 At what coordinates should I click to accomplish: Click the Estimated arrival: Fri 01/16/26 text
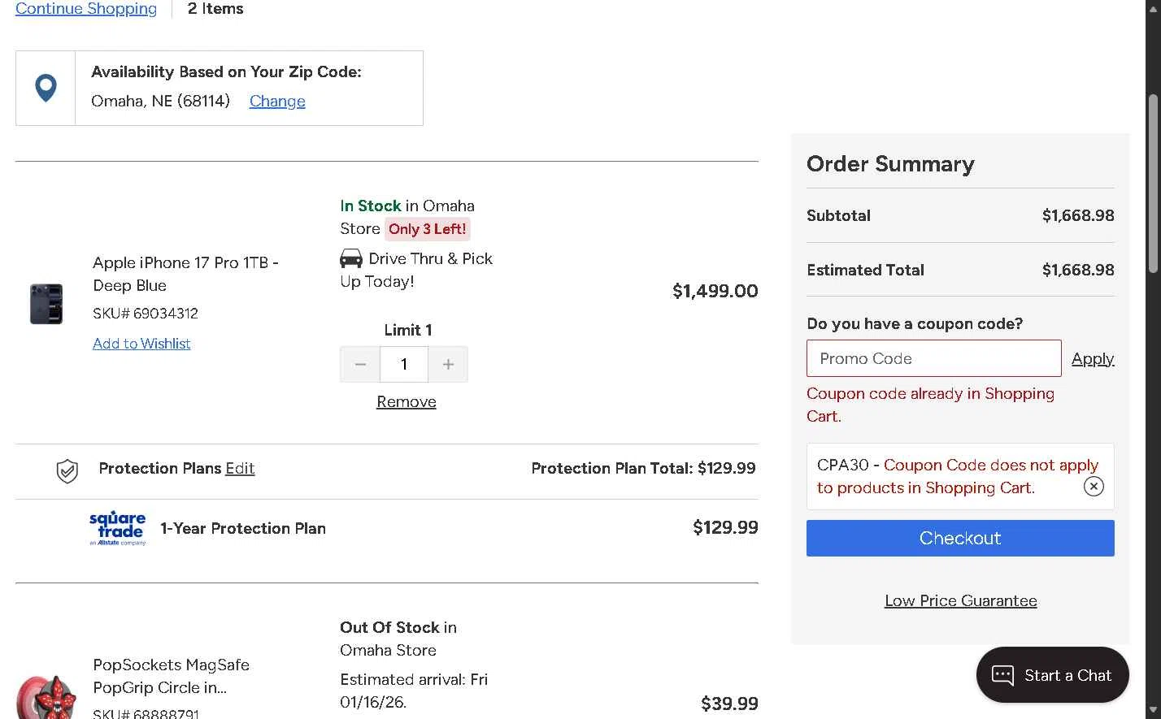click(414, 691)
